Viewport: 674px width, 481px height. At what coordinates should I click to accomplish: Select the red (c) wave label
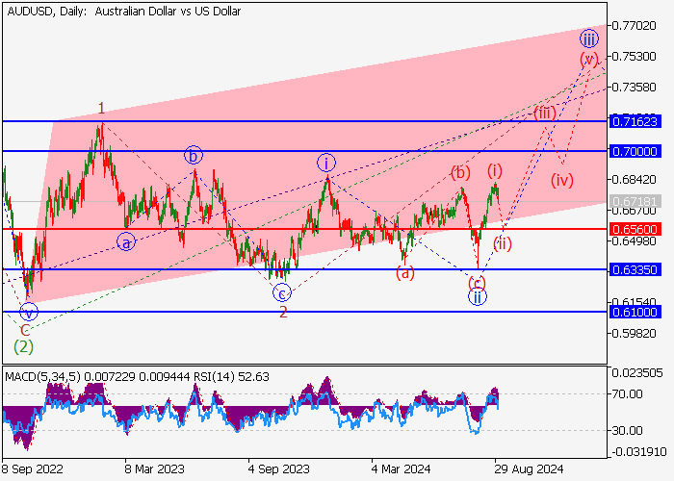(477, 283)
